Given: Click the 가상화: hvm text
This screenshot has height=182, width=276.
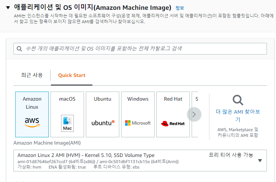Looking at the screenshot, I should pos(29,167).
